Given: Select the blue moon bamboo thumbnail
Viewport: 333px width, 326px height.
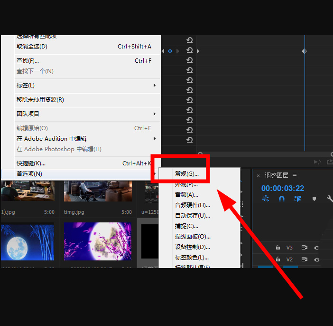Looking at the screenshot, I should (x=28, y=241).
